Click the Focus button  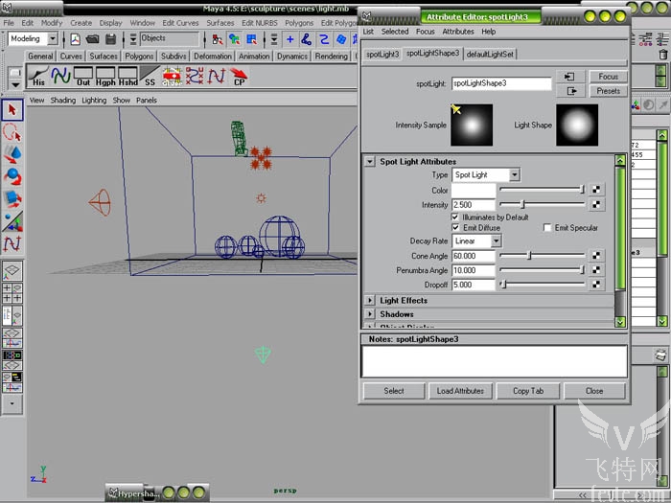[608, 77]
